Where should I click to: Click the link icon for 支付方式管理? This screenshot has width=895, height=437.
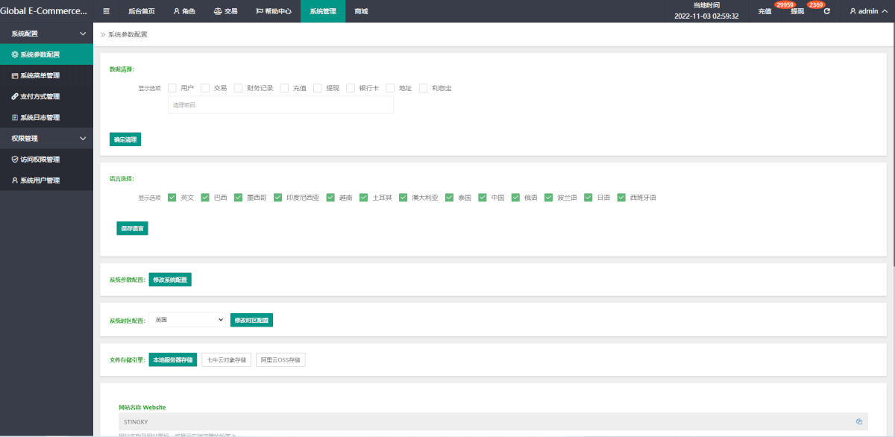[x=15, y=96]
